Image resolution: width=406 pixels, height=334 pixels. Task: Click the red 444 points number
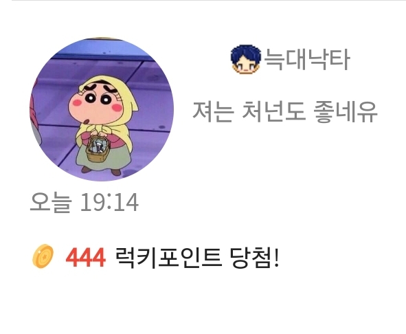coord(86,257)
